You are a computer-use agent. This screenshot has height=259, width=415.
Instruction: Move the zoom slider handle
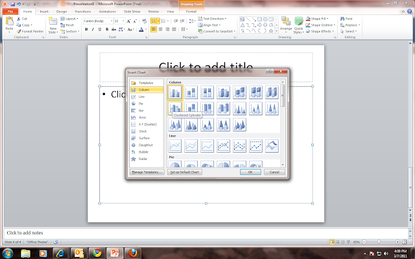click(379, 242)
